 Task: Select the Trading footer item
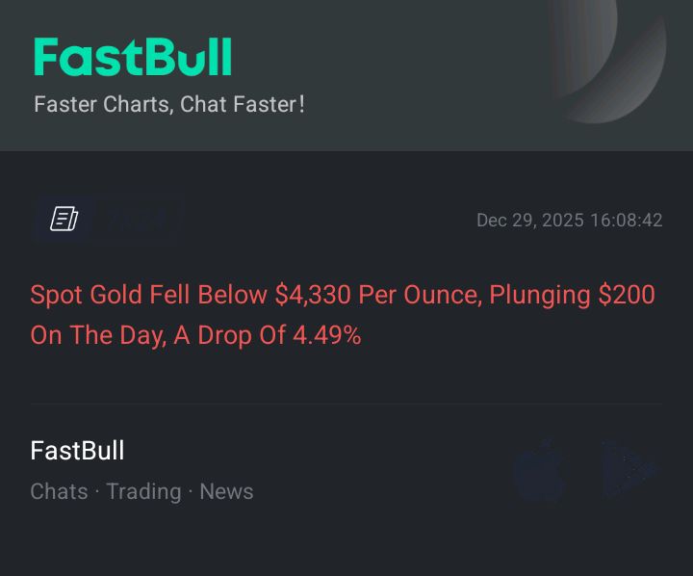(143, 491)
